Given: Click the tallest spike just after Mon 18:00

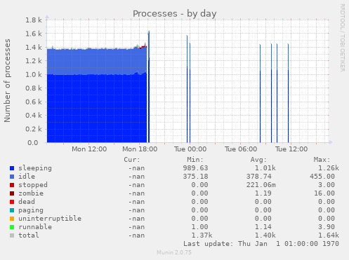Looking at the screenshot, I should tap(149, 86).
